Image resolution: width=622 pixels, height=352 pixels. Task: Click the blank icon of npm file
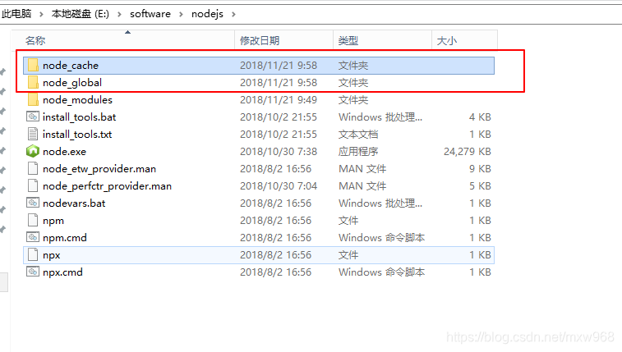[33, 220]
